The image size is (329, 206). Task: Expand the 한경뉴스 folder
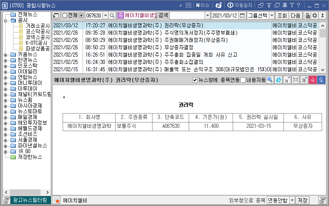click(x=5, y=61)
